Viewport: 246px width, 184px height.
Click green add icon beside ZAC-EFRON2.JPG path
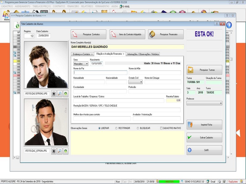65,94
